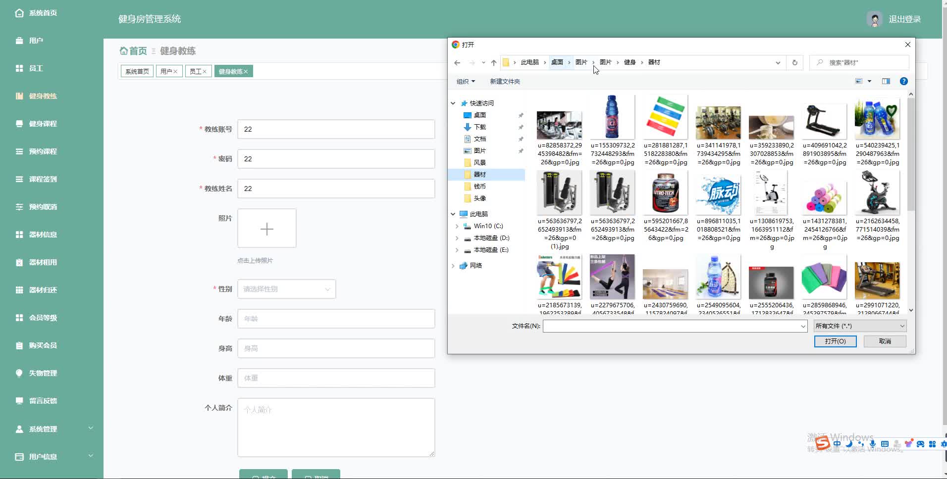Click the 搜索"器材" search box
This screenshot has height=479, width=947.
[x=859, y=63]
